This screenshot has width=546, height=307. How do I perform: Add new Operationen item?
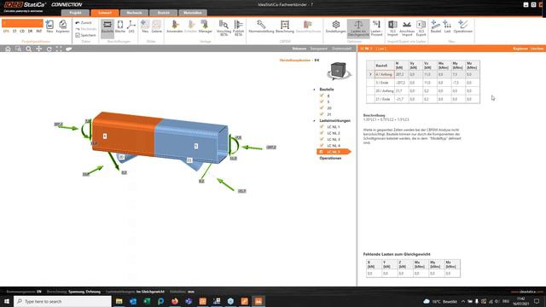pos(463,26)
